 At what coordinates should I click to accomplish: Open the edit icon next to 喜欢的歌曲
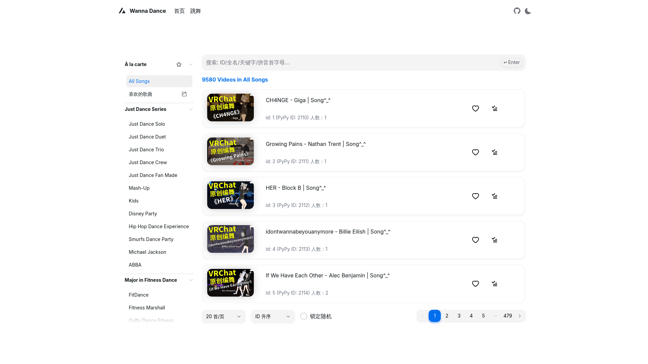(x=184, y=94)
